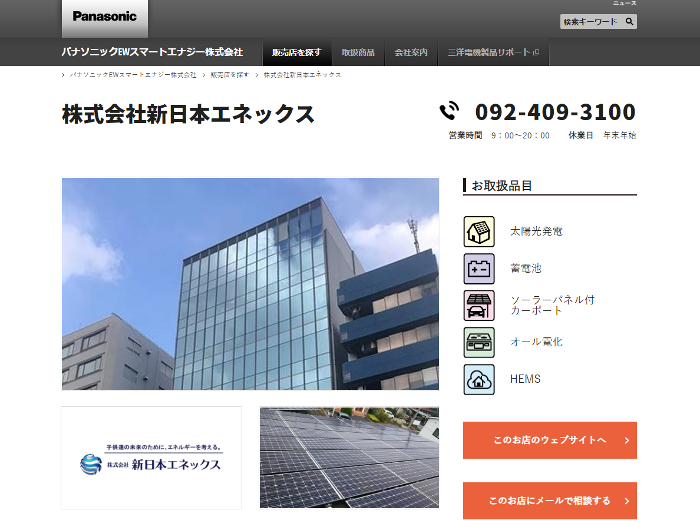Click the solar carport icon
This screenshot has width=700, height=530.
(479, 306)
